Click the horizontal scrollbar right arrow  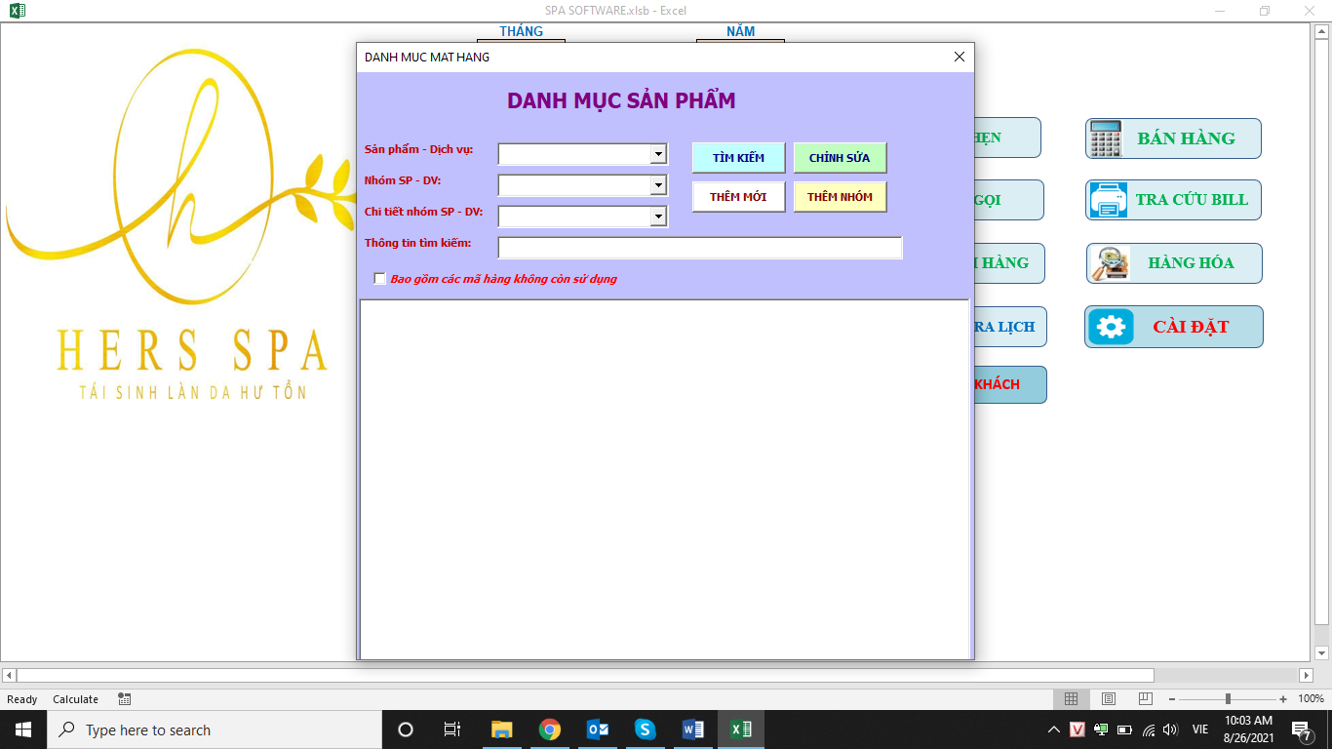[1307, 675]
